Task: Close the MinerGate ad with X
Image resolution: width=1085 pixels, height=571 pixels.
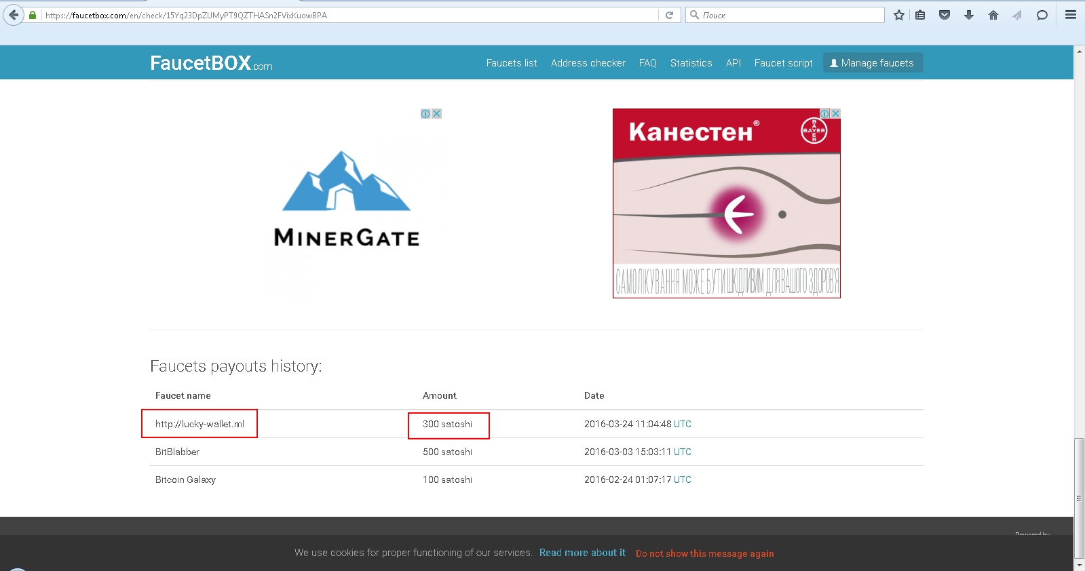Action: point(437,114)
